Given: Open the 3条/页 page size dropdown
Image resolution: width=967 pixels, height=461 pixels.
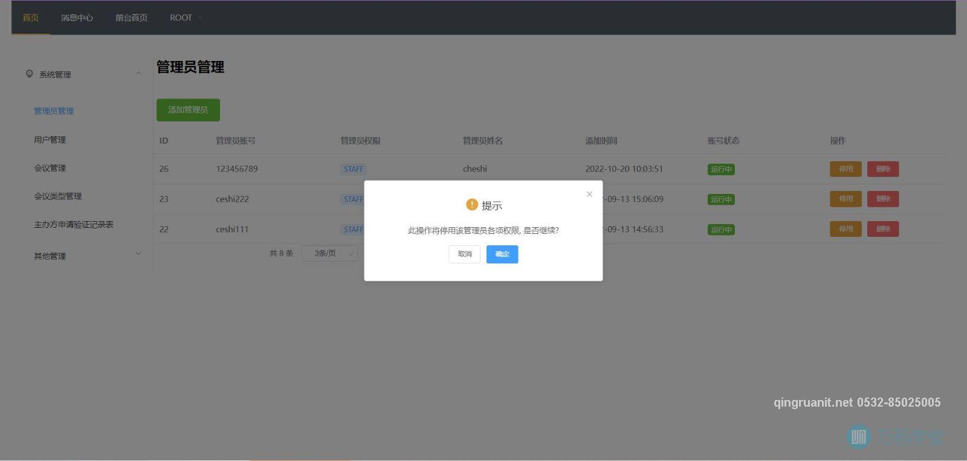Looking at the screenshot, I should [330, 253].
